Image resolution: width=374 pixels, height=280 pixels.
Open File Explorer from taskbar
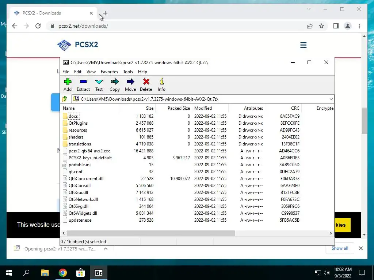point(45,273)
